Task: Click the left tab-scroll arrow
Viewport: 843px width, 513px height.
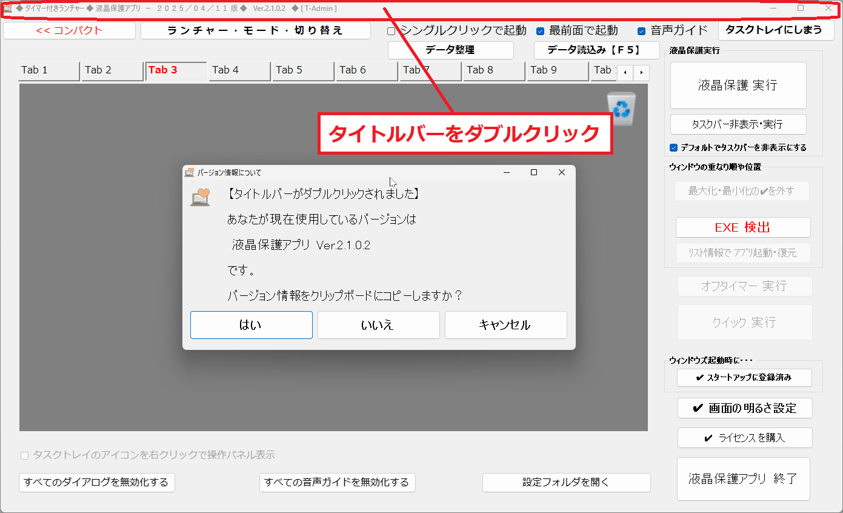Action: pyautogui.click(x=624, y=72)
